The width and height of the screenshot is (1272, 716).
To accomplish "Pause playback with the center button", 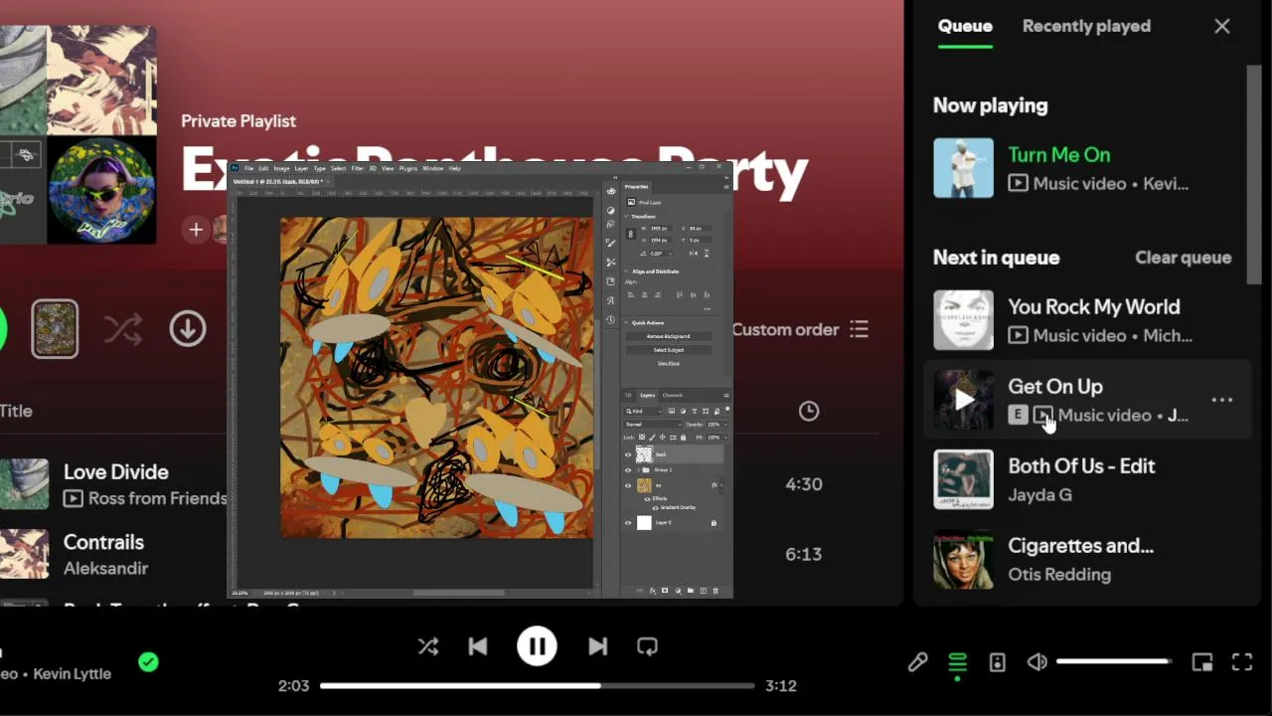I will tap(537, 646).
